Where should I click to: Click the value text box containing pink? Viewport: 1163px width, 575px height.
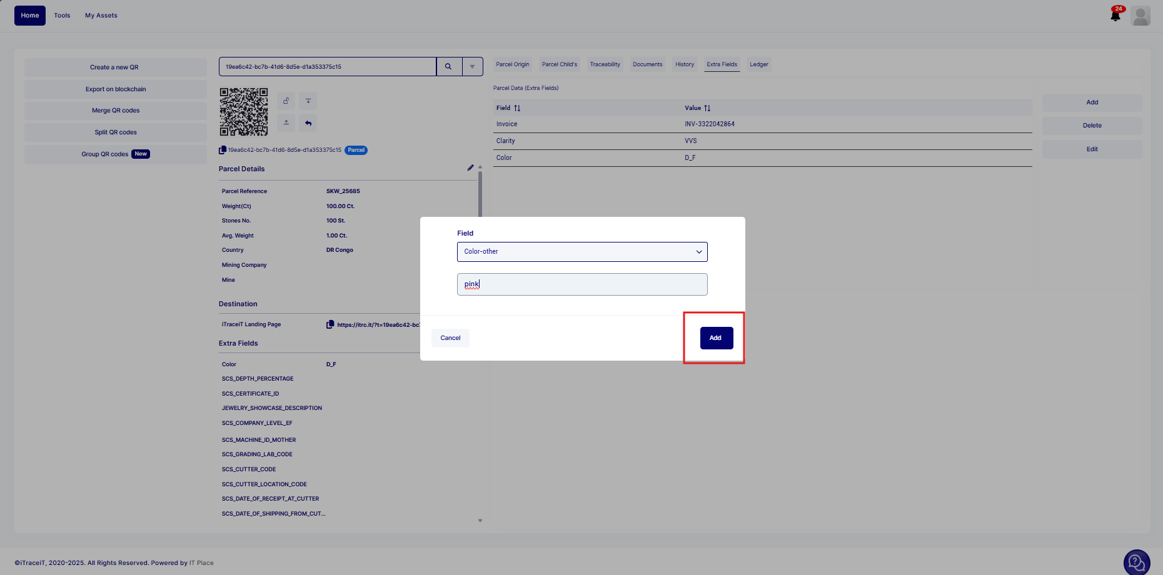pyautogui.click(x=582, y=284)
